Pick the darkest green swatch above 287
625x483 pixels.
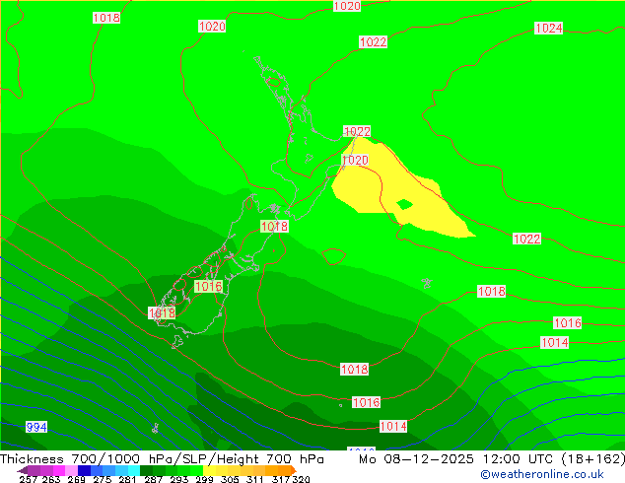146,470
